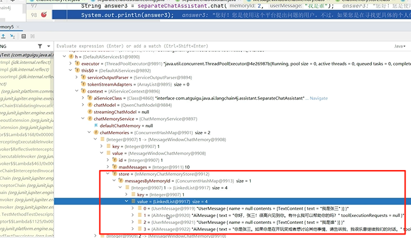Select the tokenStreamAdapters size = 0 row
Screen dimensions: 411x238
[x=233, y=84]
